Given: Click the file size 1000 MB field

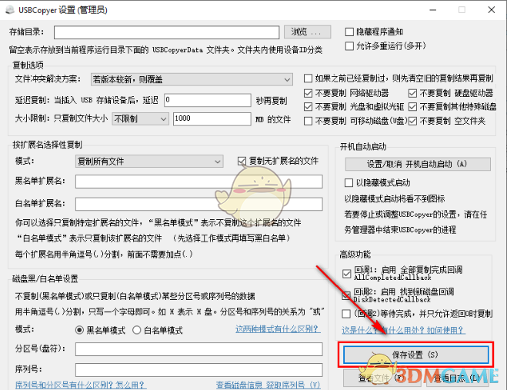Looking at the screenshot, I should click(212, 118).
